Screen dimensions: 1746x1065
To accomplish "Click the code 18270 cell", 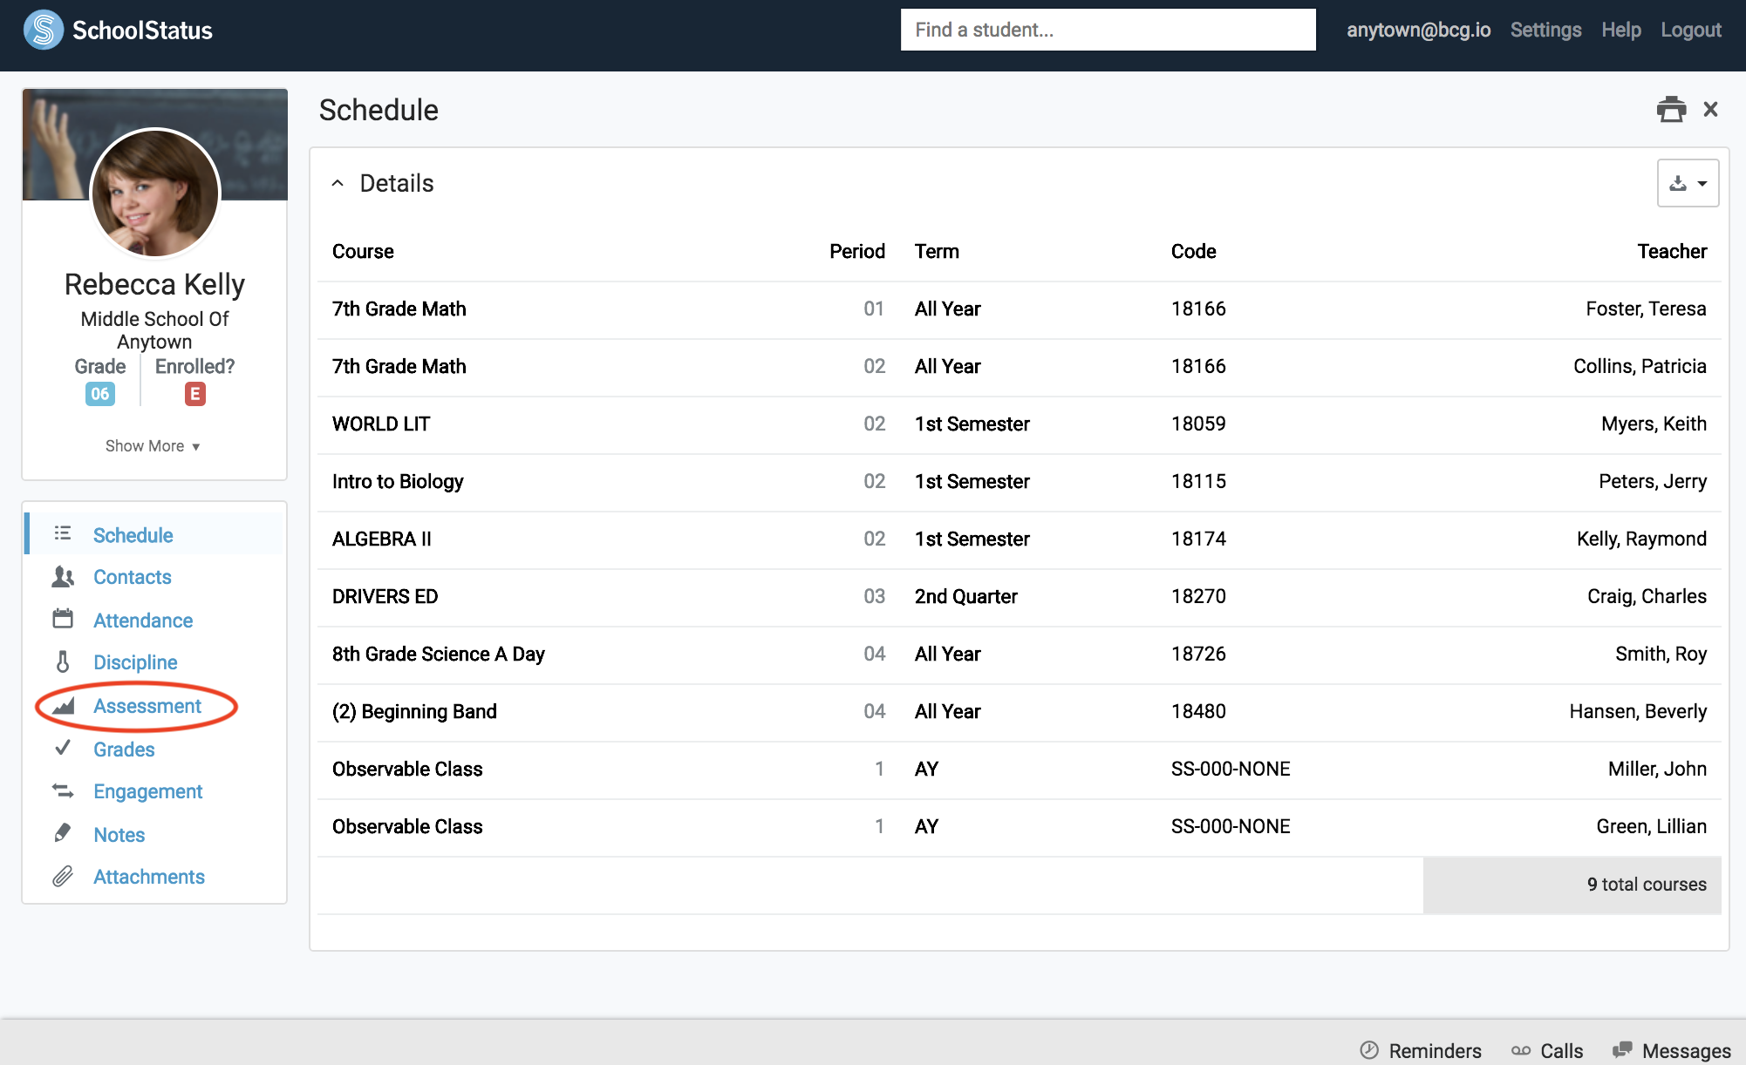I will [x=1198, y=596].
